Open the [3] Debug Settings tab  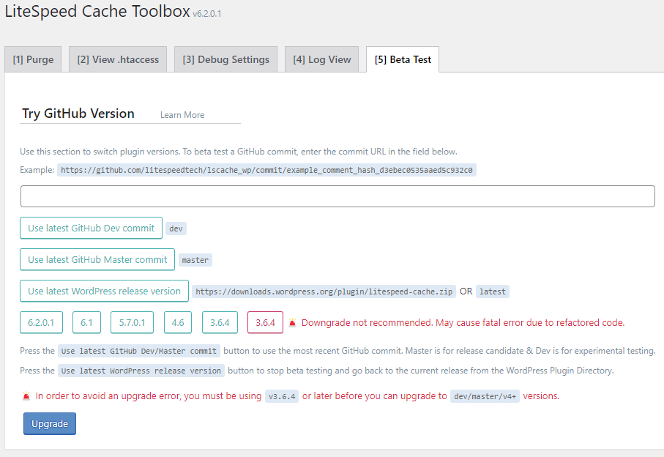tap(225, 59)
